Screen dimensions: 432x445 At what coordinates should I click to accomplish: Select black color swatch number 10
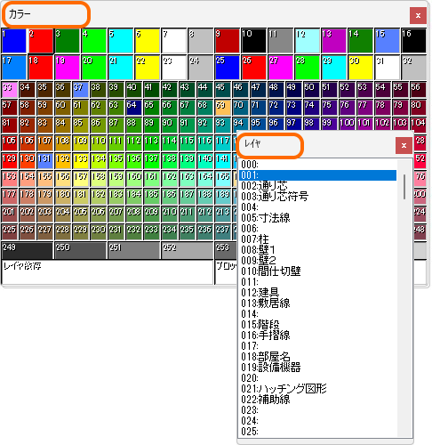point(253,41)
